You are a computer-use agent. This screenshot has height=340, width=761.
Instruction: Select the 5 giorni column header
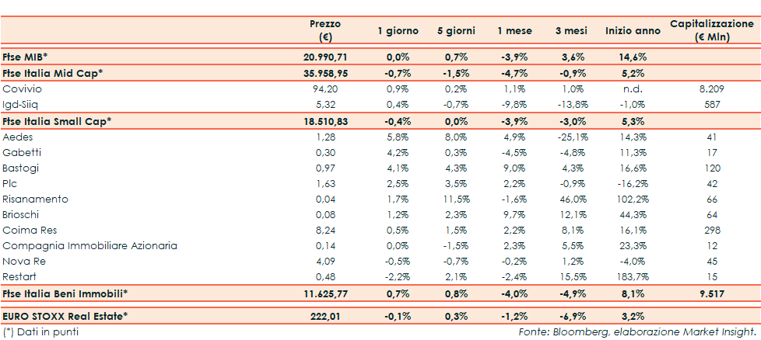coord(456,31)
